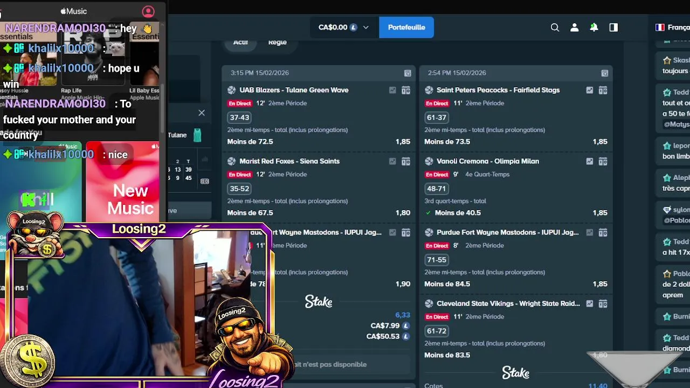
Task: Close the Apple Music mini panel with X
Action: tap(202, 113)
